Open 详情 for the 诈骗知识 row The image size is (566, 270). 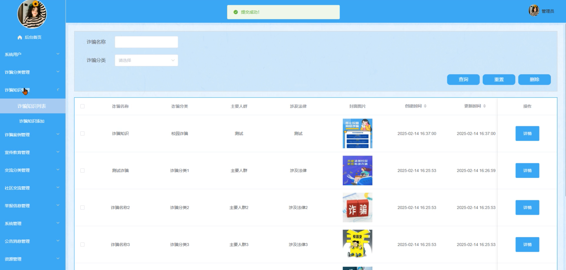pyautogui.click(x=527, y=134)
